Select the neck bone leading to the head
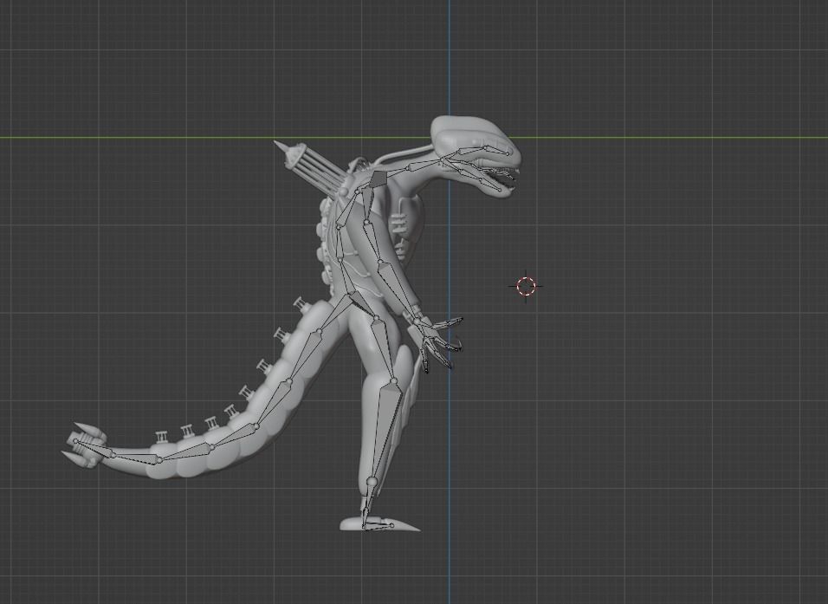The height and width of the screenshot is (604, 828). 424,165
